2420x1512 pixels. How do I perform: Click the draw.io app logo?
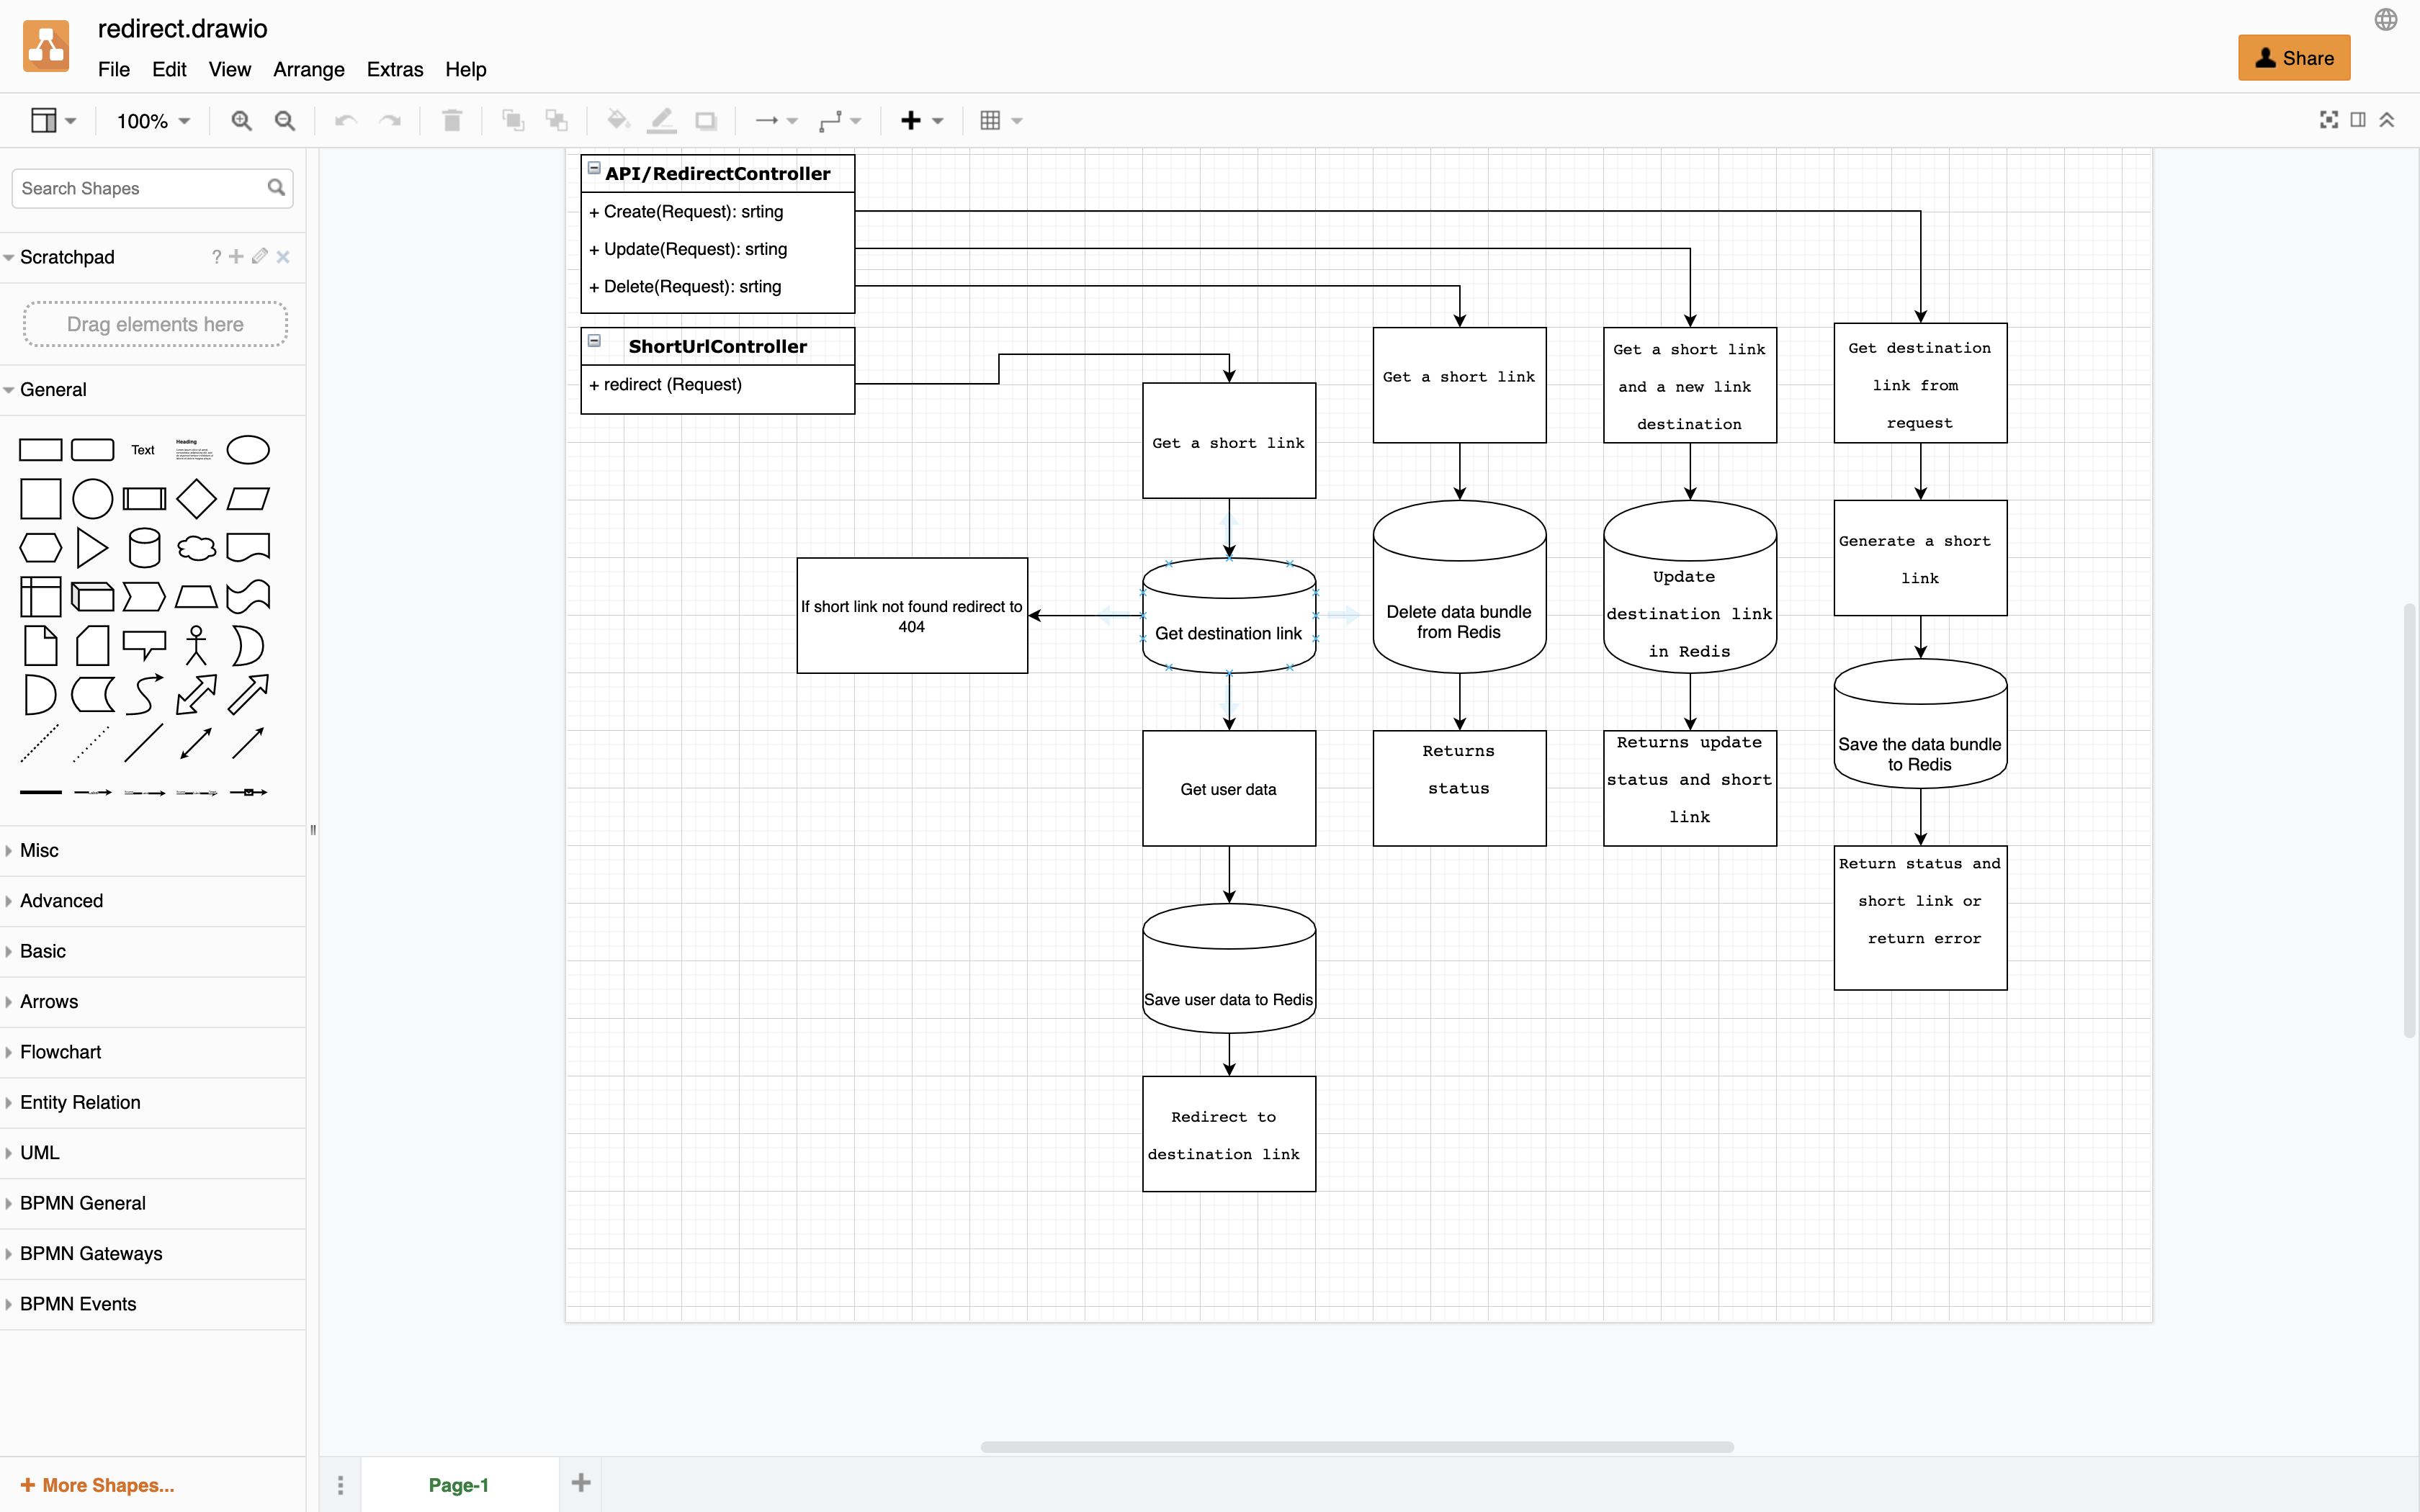coord(46,46)
